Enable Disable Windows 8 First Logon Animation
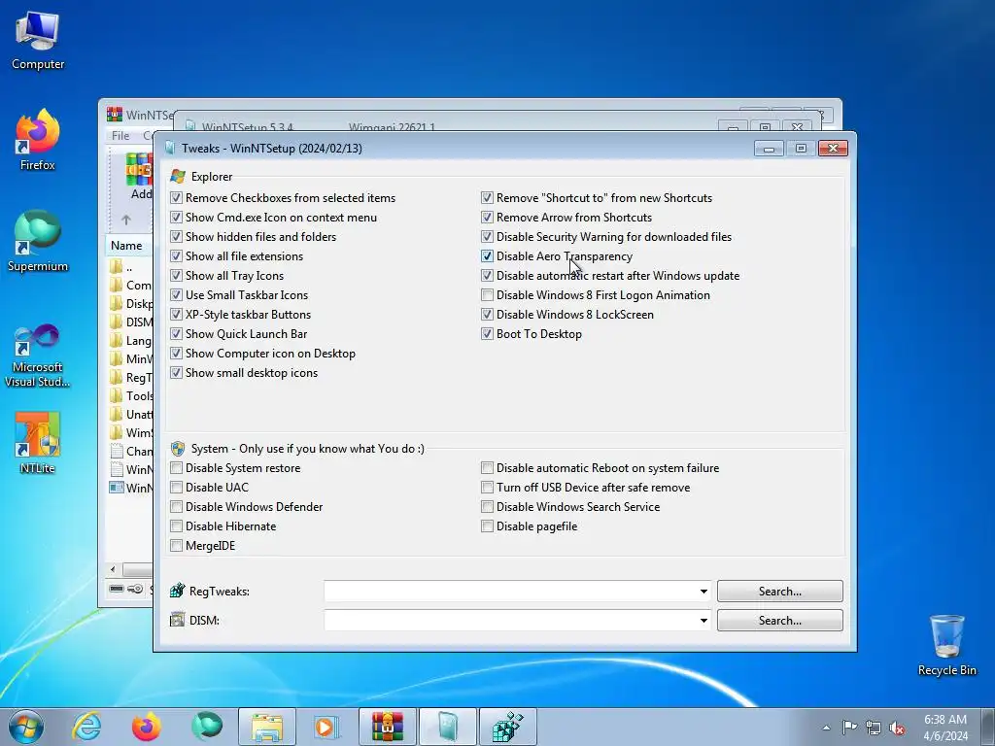 point(488,295)
